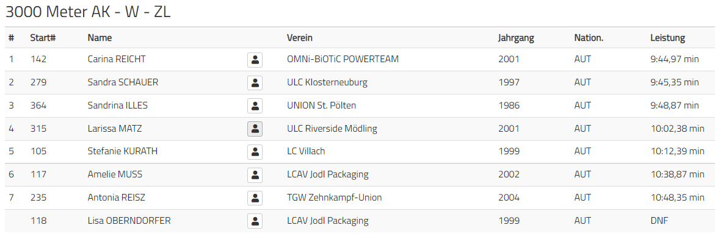The image size is (715, 239).
Task: Open profile icon for Carina REICHT
Action: tap(255, 60)
